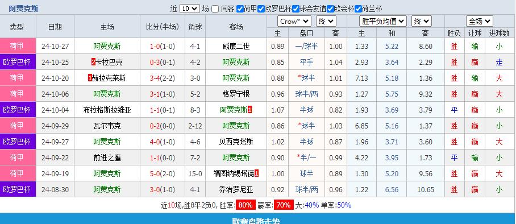
Task: Click the corner count 15-0
Action: tap(195, 173)
